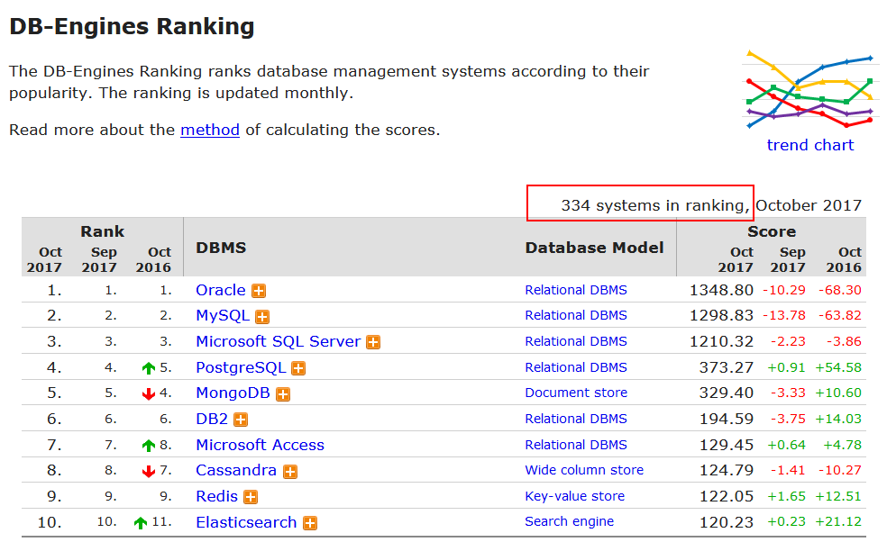This screenshot has width=887, height=542.
Task: Click green up arrow in PostgreSQL row
Action: coord(148,368)
